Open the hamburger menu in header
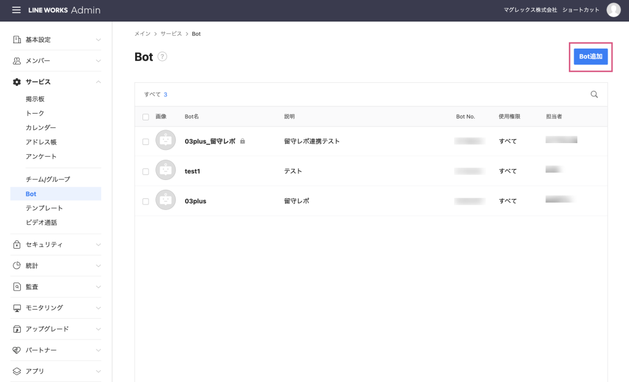 pyautogui.click(x=17, y=10)
